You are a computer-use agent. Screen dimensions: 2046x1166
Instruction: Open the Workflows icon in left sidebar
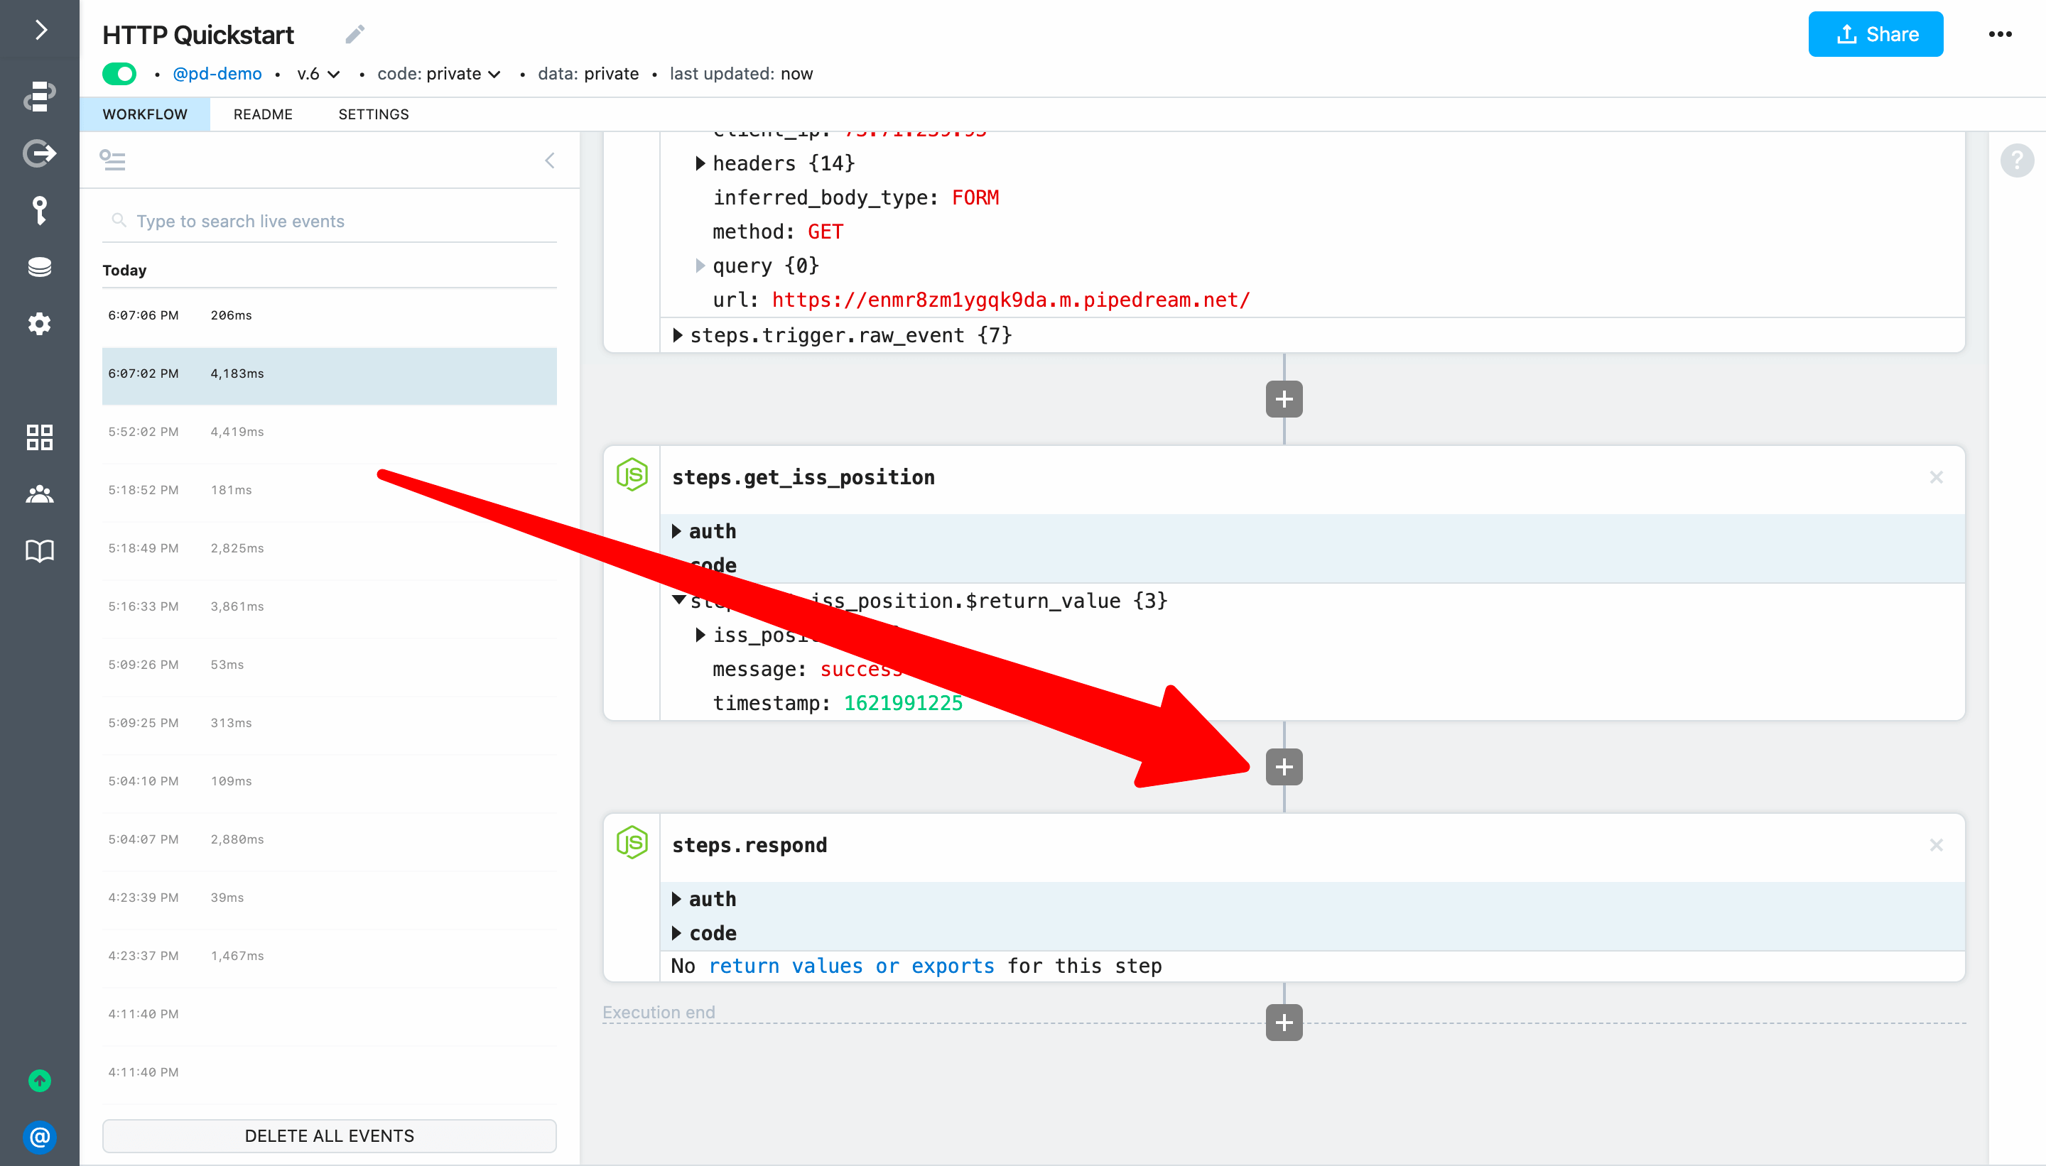click(39, 96)
